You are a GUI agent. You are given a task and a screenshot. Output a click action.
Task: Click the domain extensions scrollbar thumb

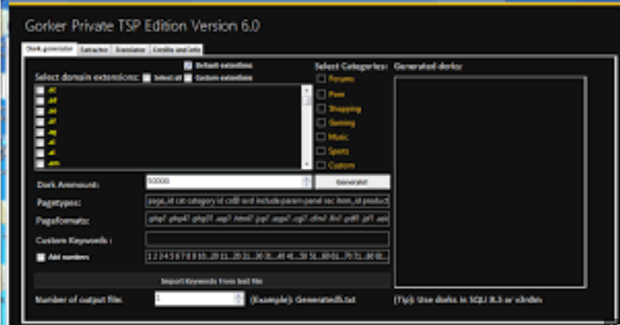click(x=306, y=101)
